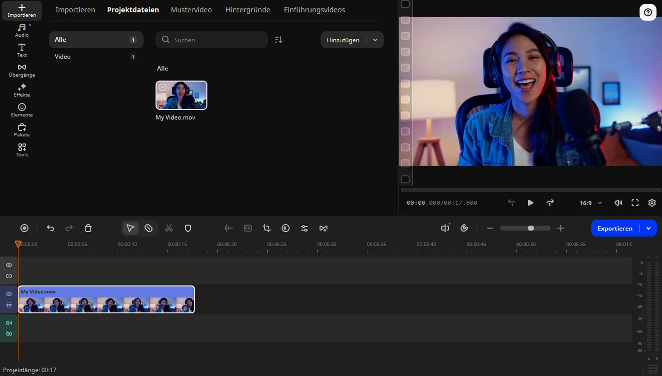
Task: Open the Übergänge transitions panel
Action: 22,70
